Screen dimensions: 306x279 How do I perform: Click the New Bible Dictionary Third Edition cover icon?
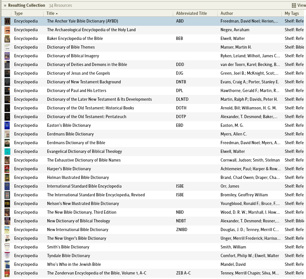coord(7,212)
